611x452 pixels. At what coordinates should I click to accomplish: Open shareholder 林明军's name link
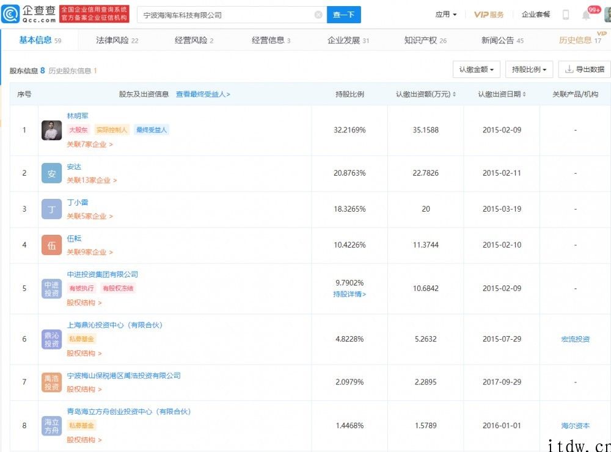(x=78, y=116)
